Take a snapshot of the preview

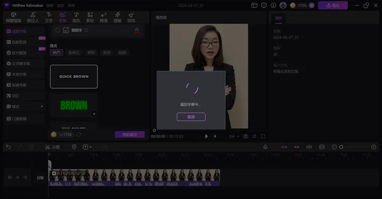(x=246, y=136)
